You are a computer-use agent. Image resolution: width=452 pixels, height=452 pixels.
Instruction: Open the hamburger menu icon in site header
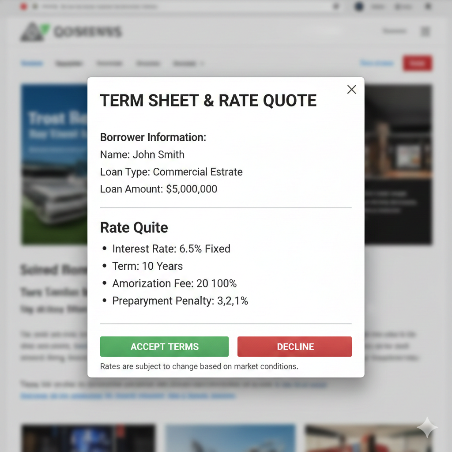click(x=425, y=31)
